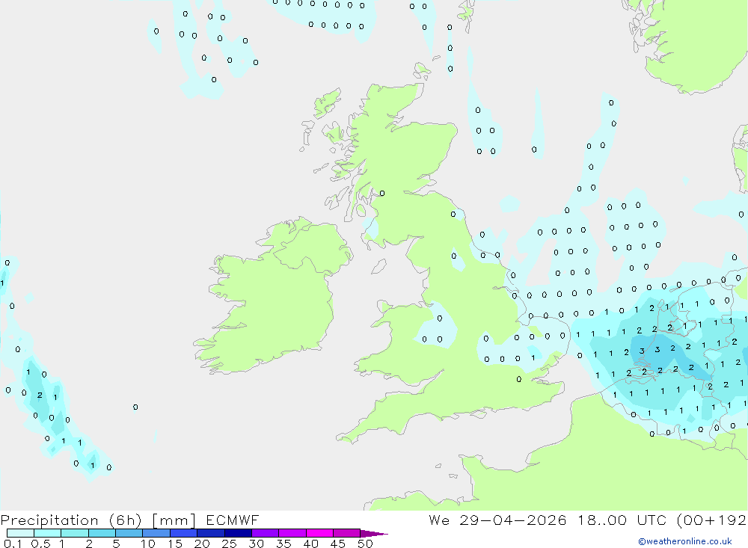Pick the 45–50 mm legend color swatch
Image resolution: width=748 pixels, height=548 pixels.
click(x=347, y=533)
